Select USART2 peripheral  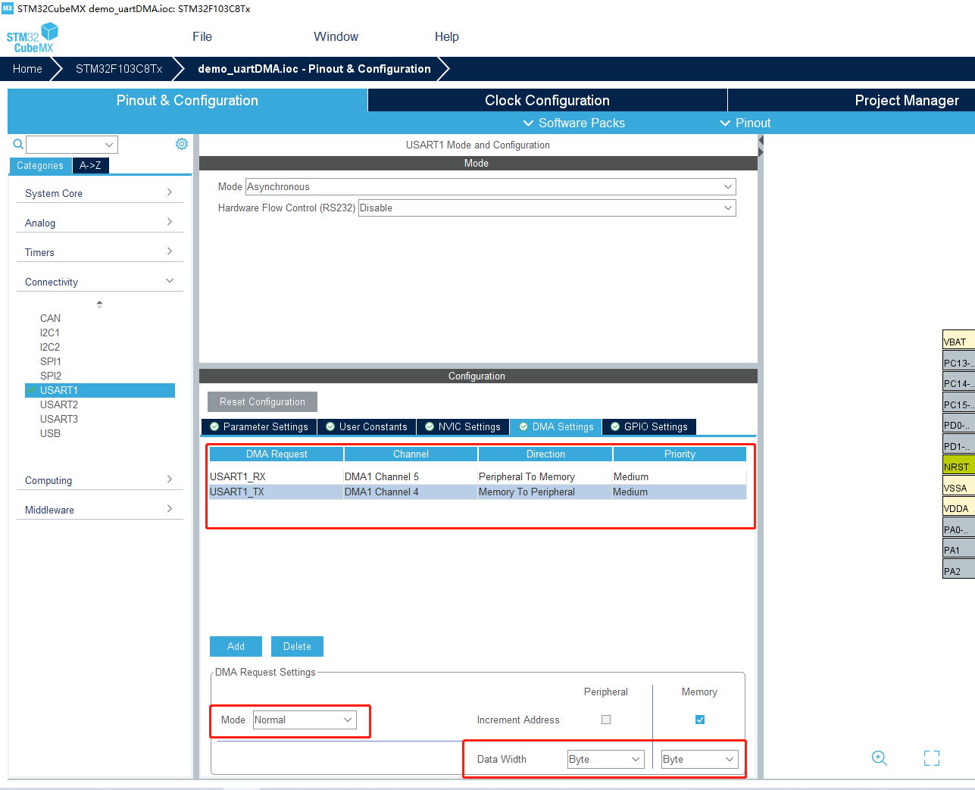coord(59,404)
